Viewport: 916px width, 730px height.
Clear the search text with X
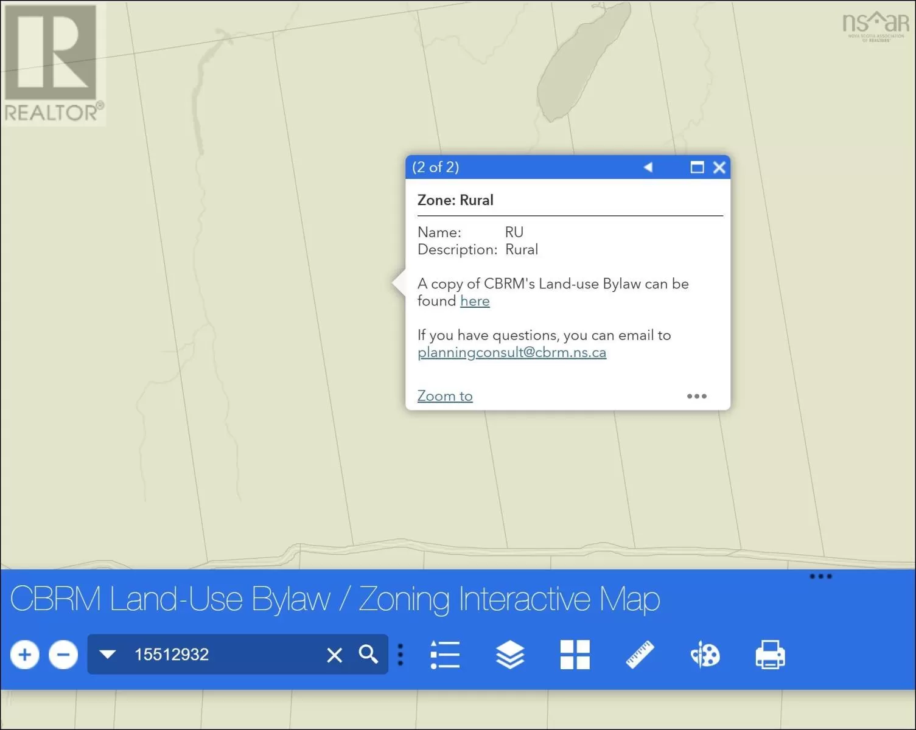pos(334,655)
